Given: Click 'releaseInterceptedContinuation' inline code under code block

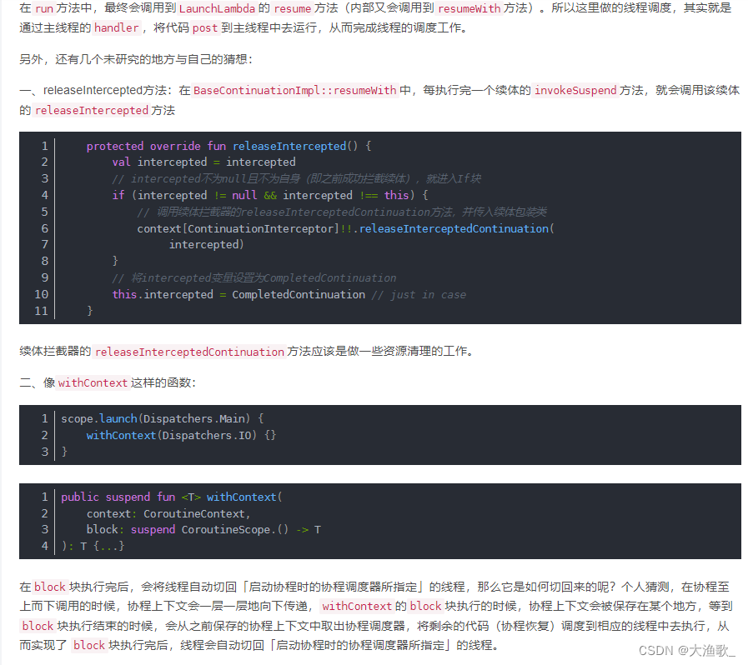Looking at the screenshot, I should pyautogui.click(x=190, y=352).
